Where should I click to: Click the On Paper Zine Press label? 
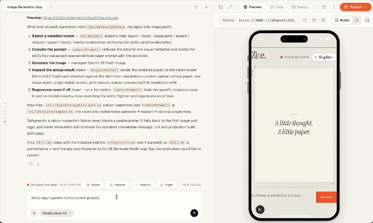pos(42,185)
